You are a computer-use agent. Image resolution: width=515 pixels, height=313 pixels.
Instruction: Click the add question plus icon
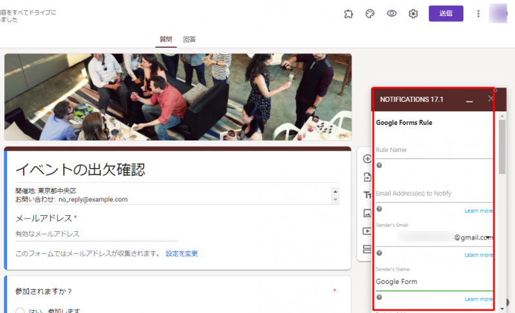(368, 159)
